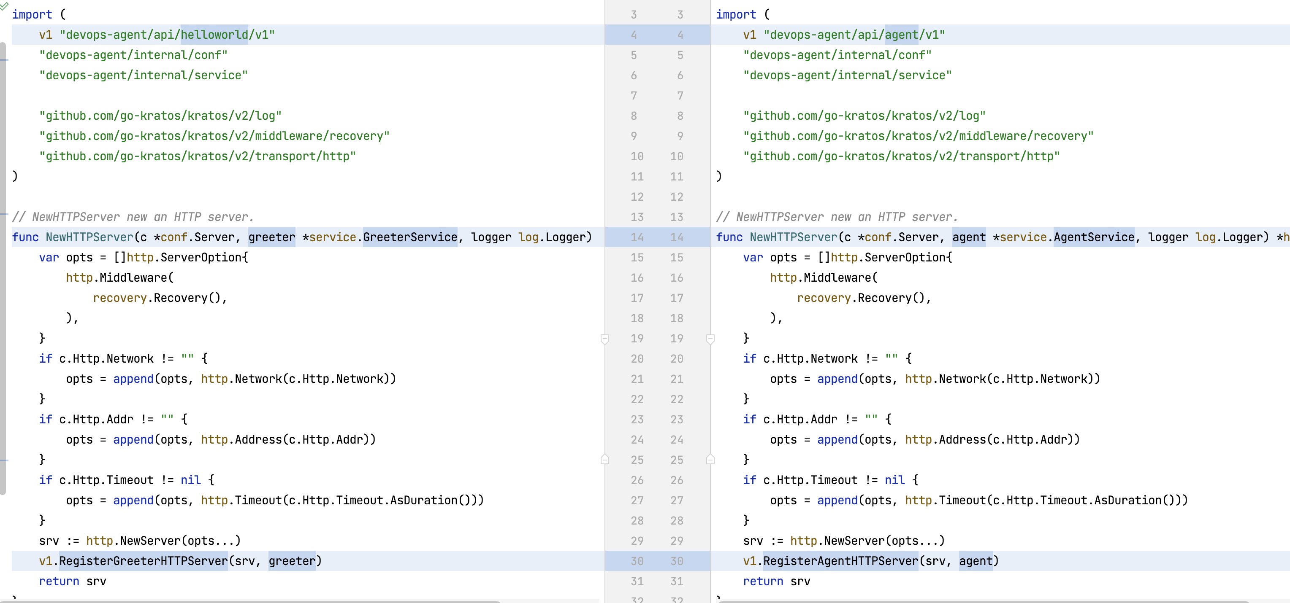Click the green inspection checkmark icon
This screenshot has height=603, width=1290.
(x=4, y=6)
